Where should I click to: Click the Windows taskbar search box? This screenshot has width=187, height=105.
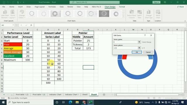(30, 102)
